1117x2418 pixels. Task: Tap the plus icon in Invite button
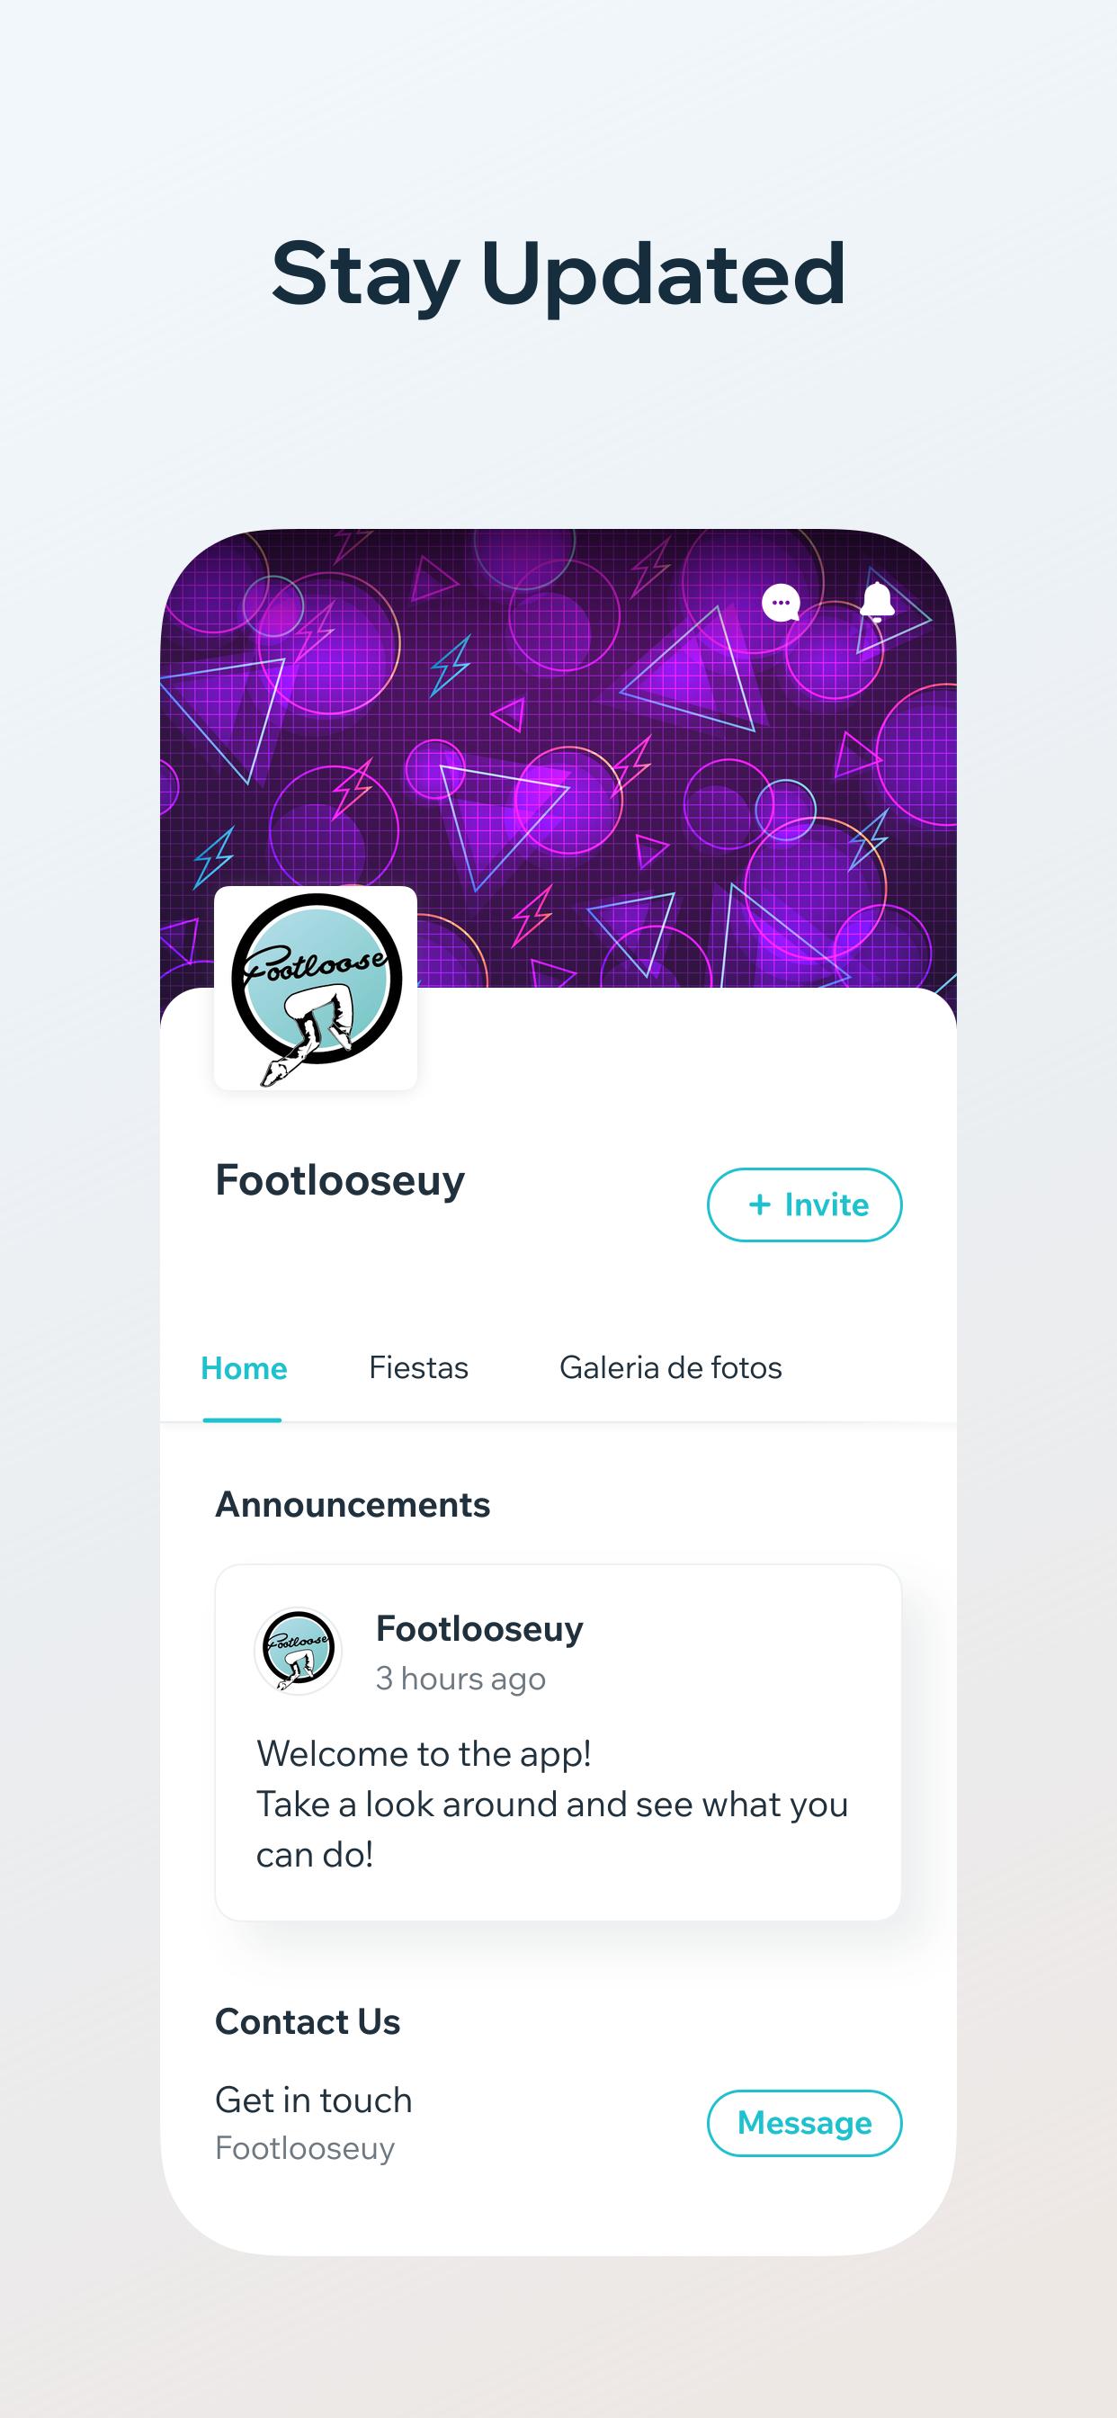coord(759,1205)
